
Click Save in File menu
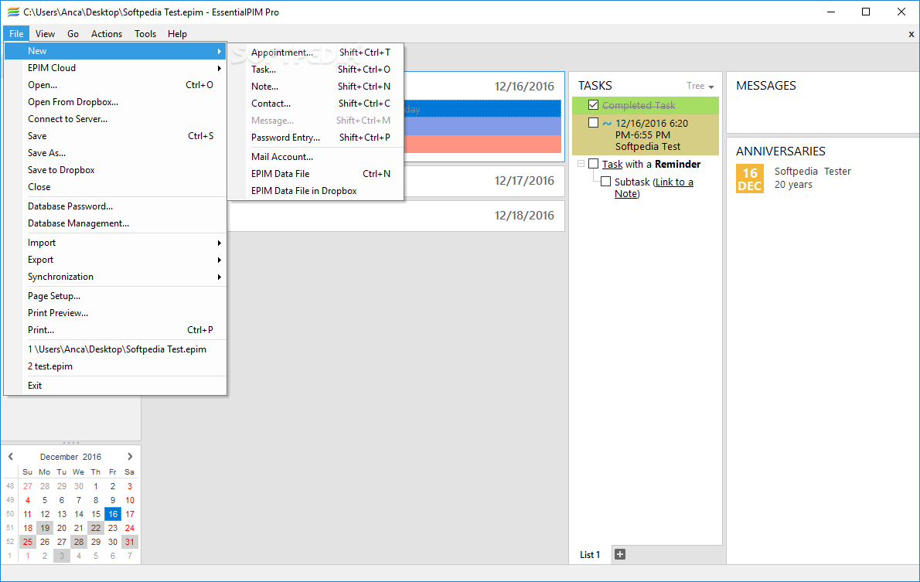coord(116,136)
